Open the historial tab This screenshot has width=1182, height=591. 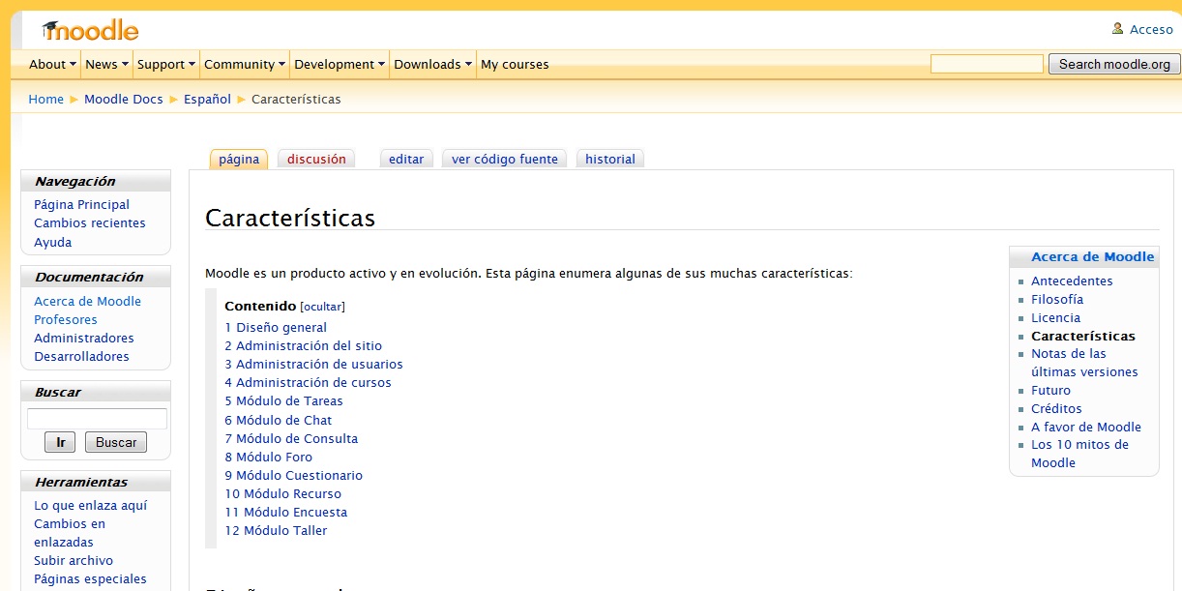click(609, 160)
